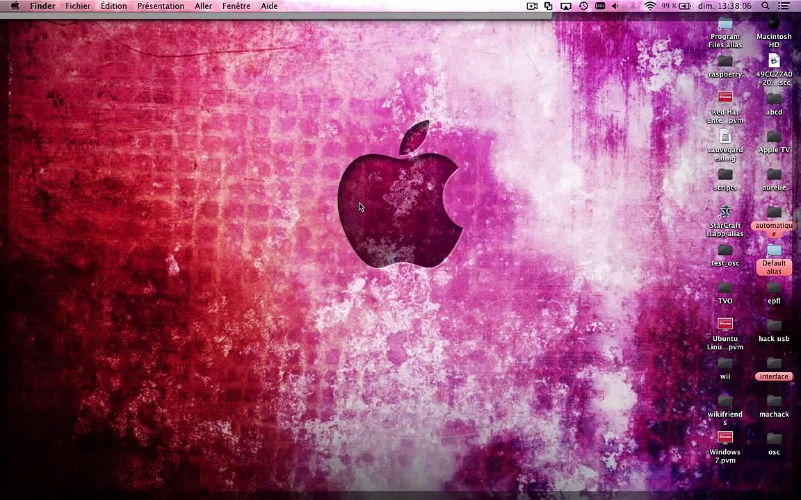
Task: Click the overlapping squares menu bar icon
Action: click(x=549, y=6)
